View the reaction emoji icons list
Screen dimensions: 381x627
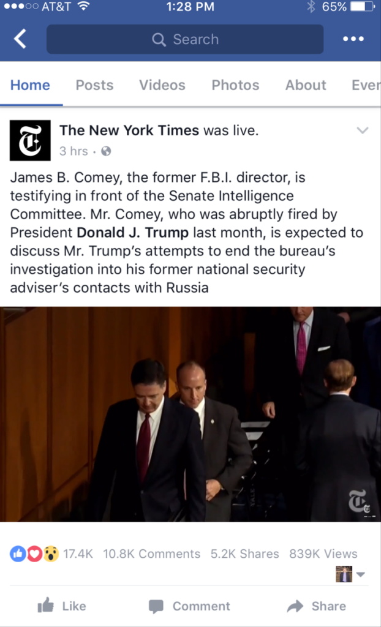34,554
